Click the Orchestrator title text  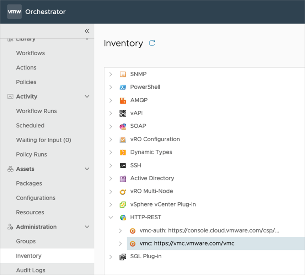tap(45, 12)
